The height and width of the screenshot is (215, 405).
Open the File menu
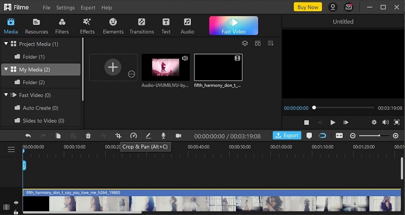[x=47, y=8]
